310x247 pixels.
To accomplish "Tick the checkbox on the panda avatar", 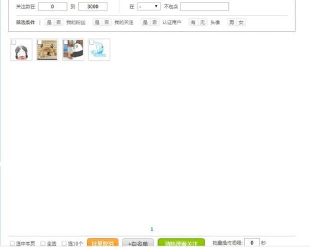I will coord(66,42).
